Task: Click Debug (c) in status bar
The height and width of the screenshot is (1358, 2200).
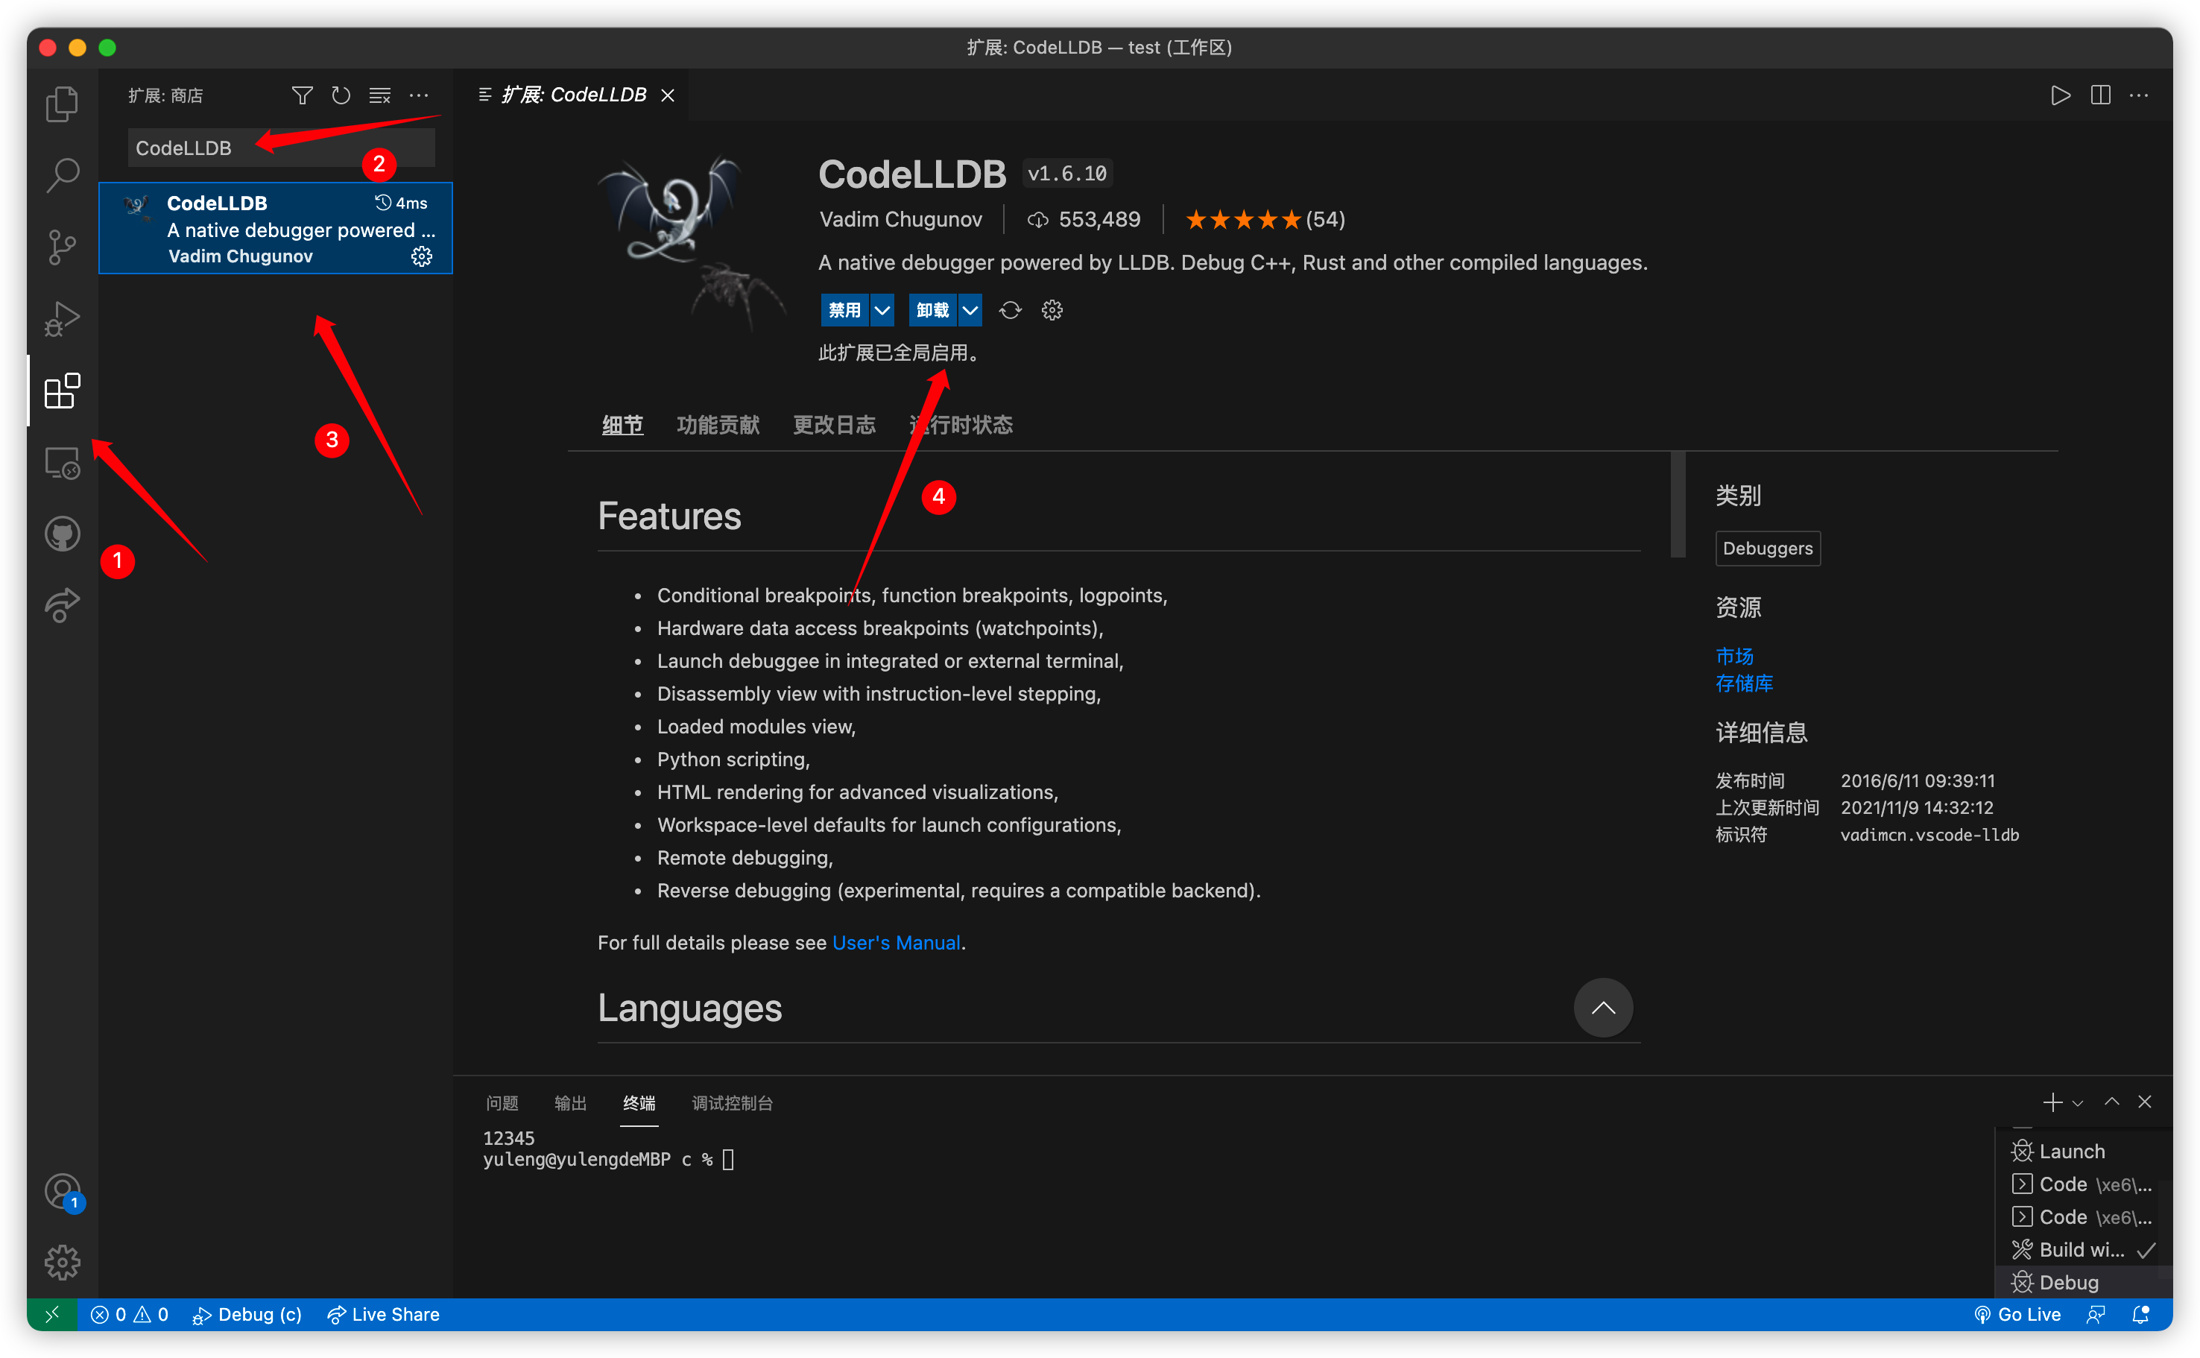Action: coord(247,1314)
